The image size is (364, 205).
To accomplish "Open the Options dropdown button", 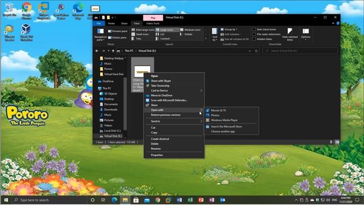I will click(x=306, y=34).
